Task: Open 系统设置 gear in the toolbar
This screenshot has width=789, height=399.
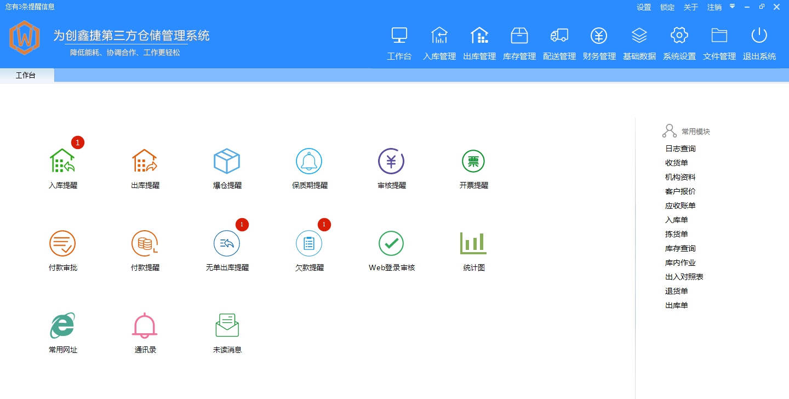Action: 679,43
